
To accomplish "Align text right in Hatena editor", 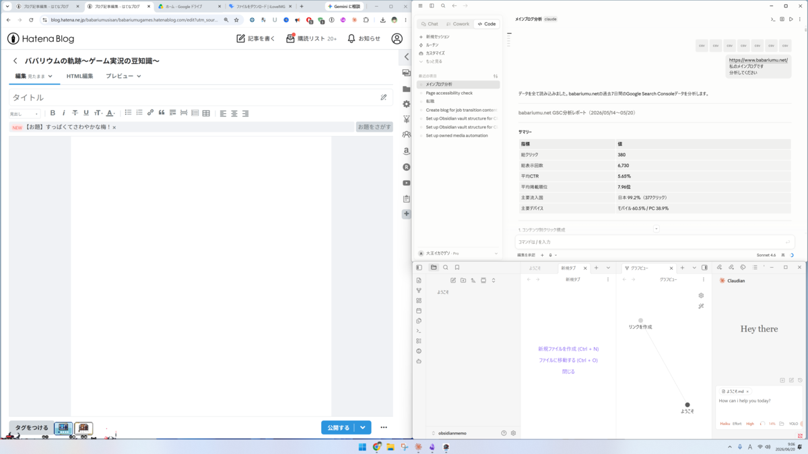I will (x=245, y=113).
